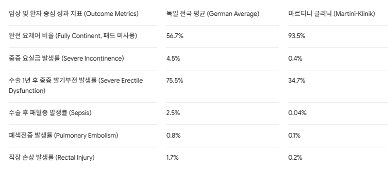Image resolution: width=388 pixels, height=172 pixels.
Task: Select the Severe Incontinence row label
Action: (66, 58)
